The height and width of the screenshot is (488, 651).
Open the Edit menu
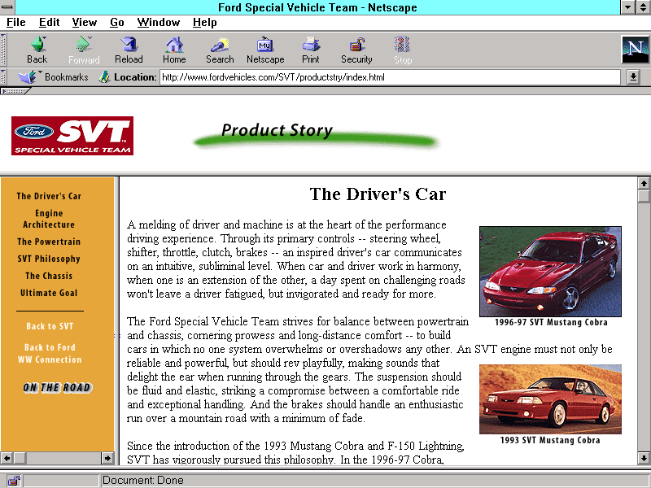[x=49, y=23]
